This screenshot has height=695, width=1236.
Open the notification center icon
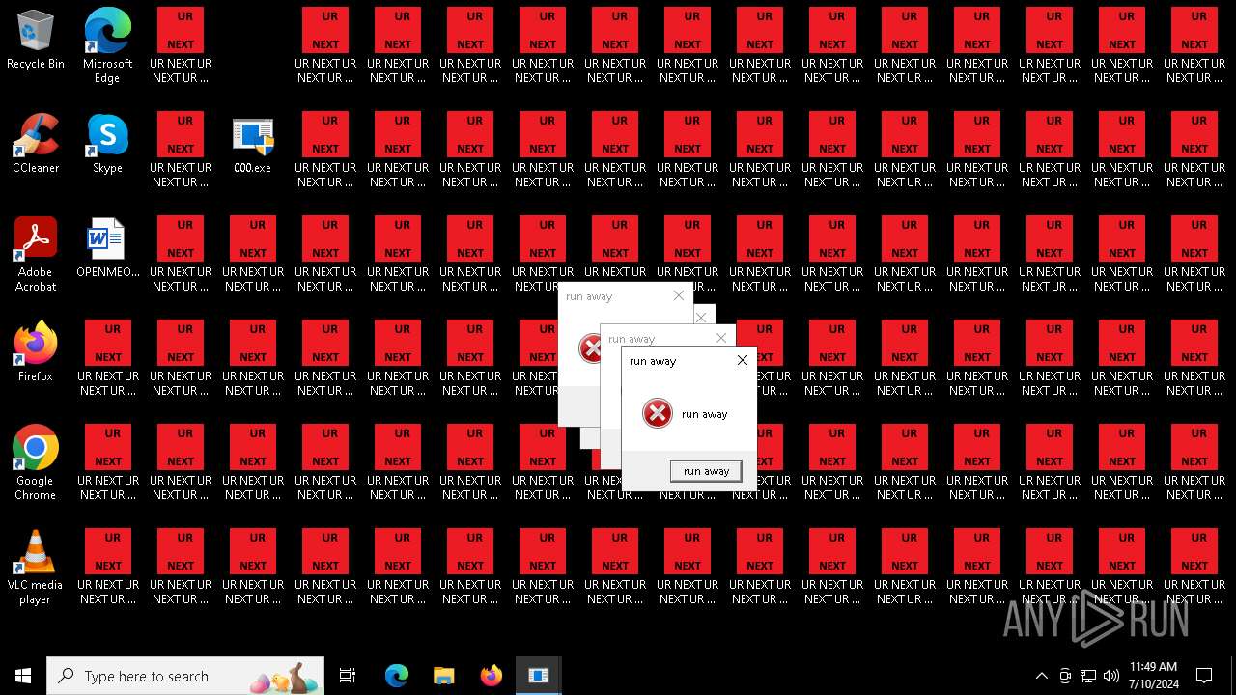click(x=1204, y=676)
